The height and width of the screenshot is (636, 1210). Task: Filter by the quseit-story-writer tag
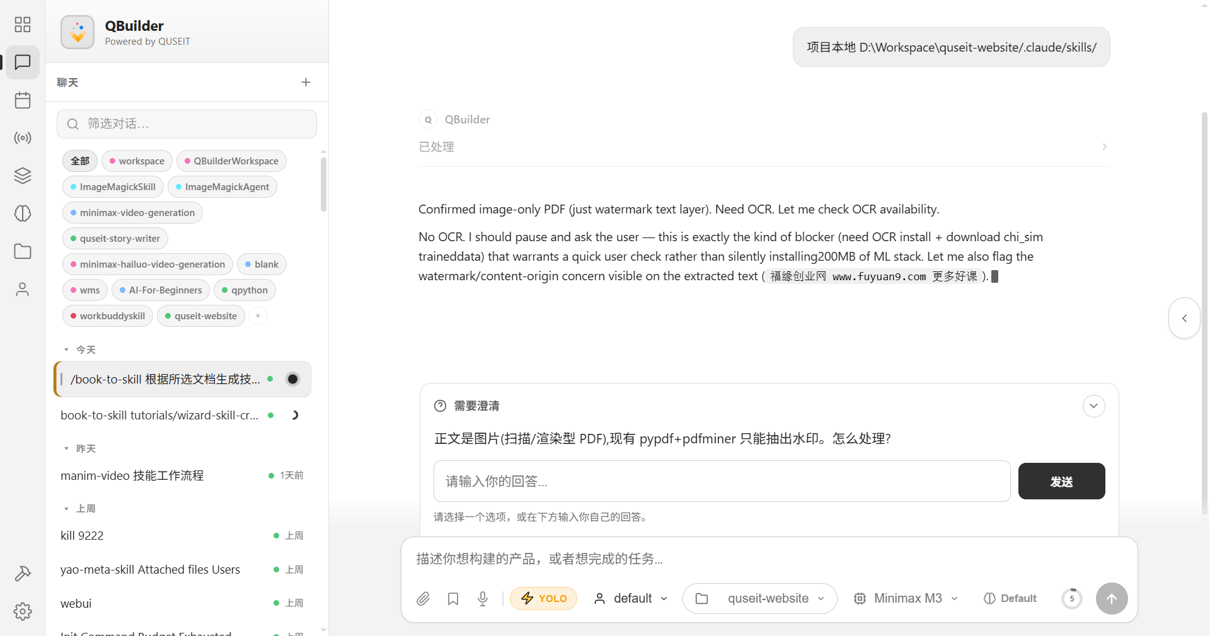(115, 239)
